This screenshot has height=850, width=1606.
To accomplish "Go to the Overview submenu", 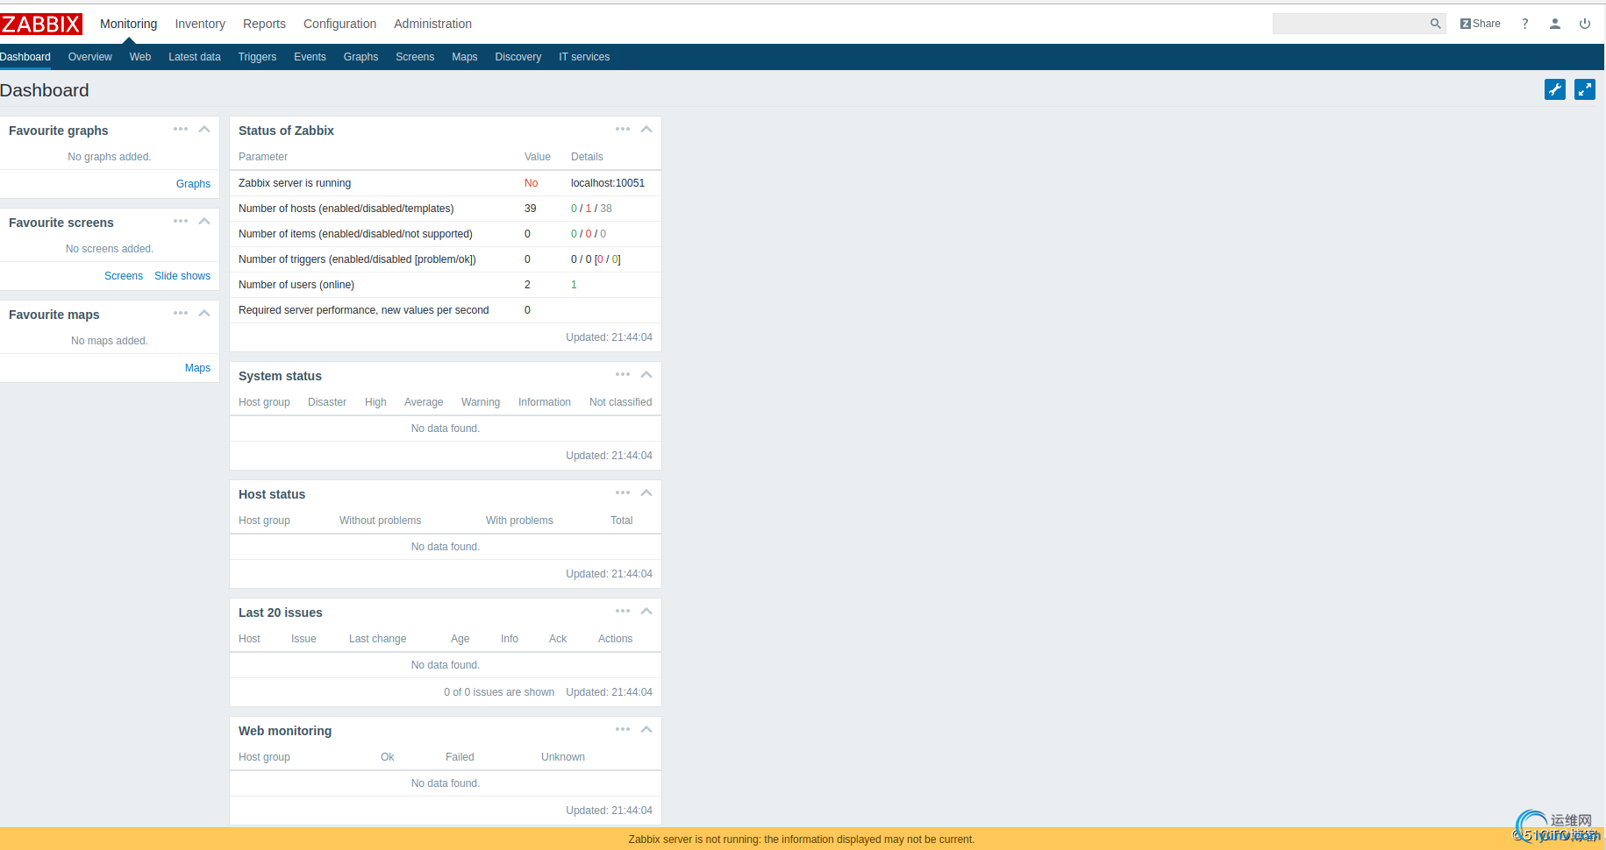I will (90, 57).
